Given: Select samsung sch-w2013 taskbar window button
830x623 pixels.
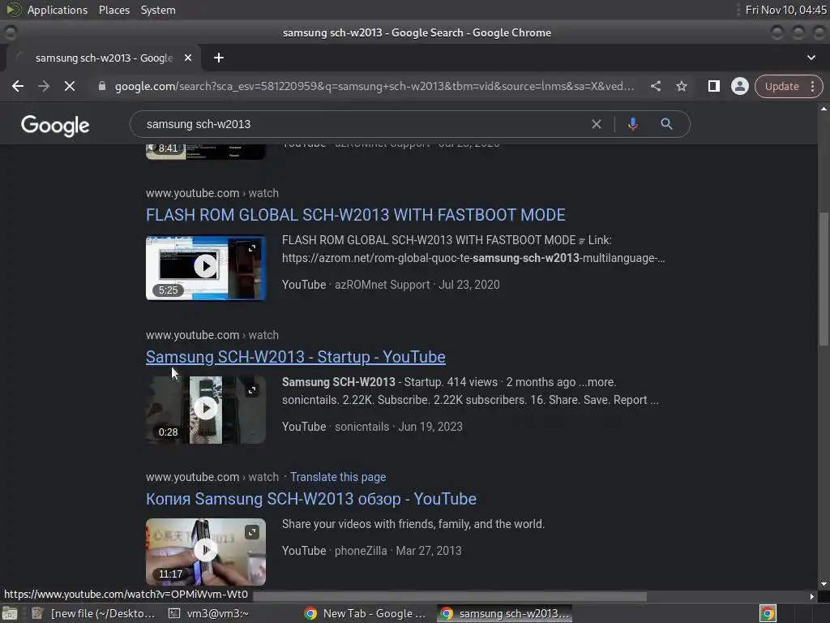Looking at the screenshot, I should (x=506, y=613).
